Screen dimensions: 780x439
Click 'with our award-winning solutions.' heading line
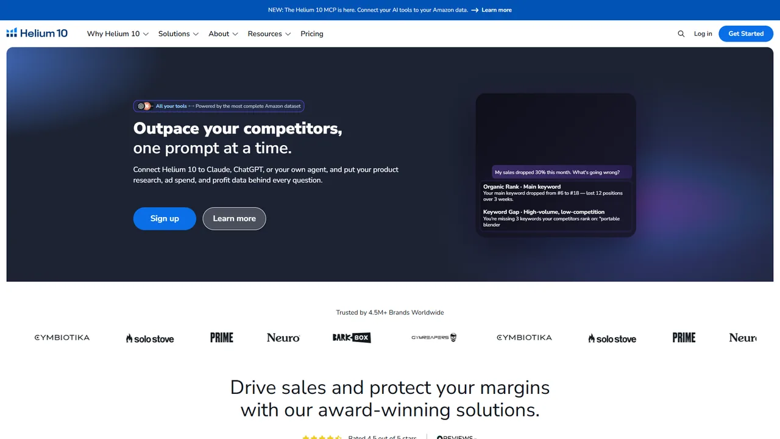390,410
